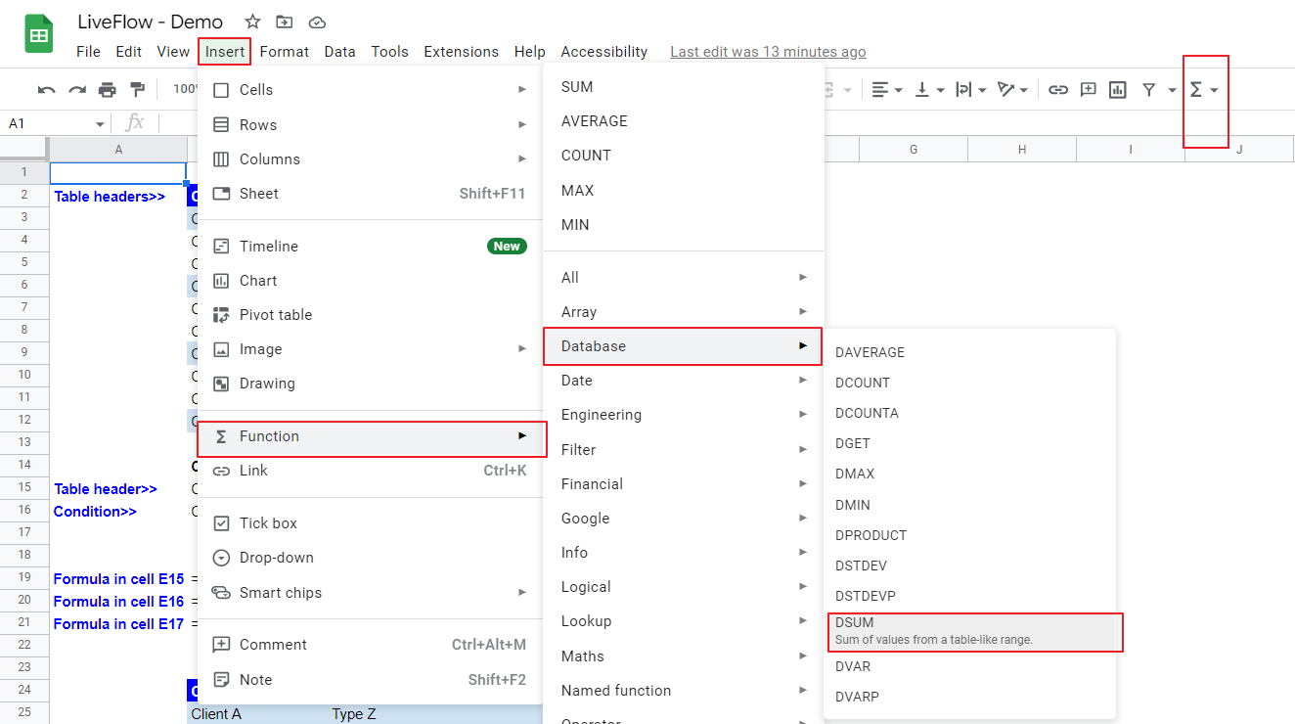Expand the Engineering function category
This screenshot has height=724, width=1295.
coord(683,415)
